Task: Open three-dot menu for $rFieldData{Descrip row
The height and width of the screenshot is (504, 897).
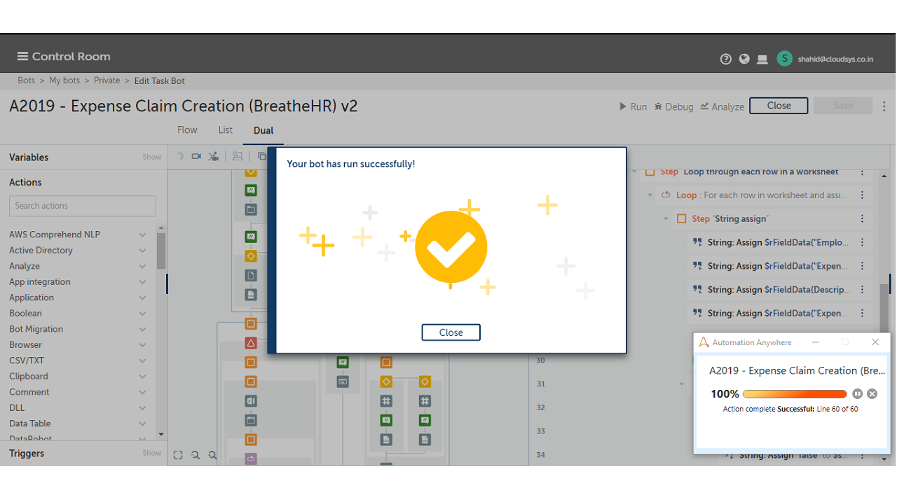Action: point(863,290)
